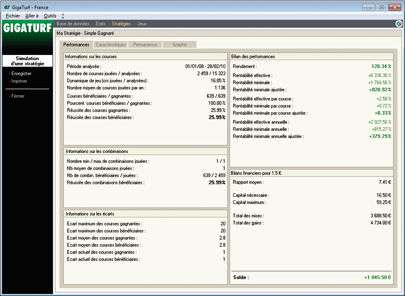This screenshot has width=405, height=296.
Task: Click the Capital maximum value 59.25 €
Action: pos(384,202)
